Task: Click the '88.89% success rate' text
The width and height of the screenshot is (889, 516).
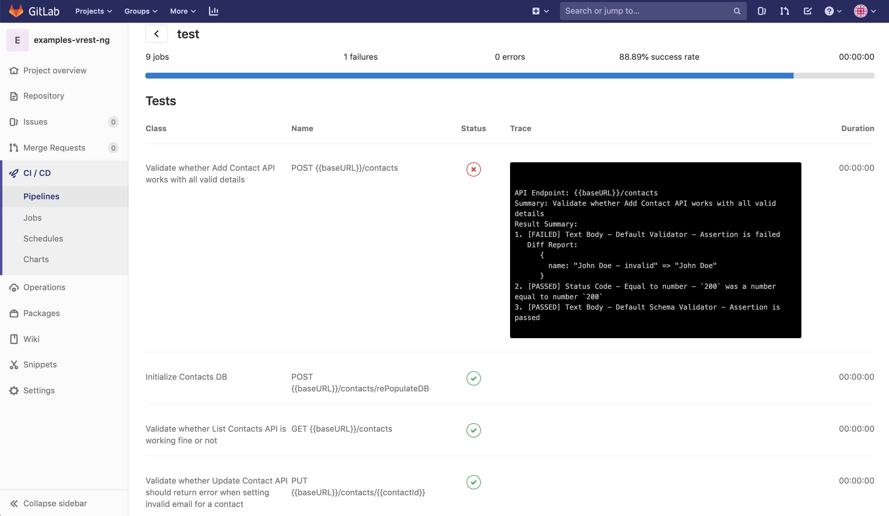Action: point(659,57)
